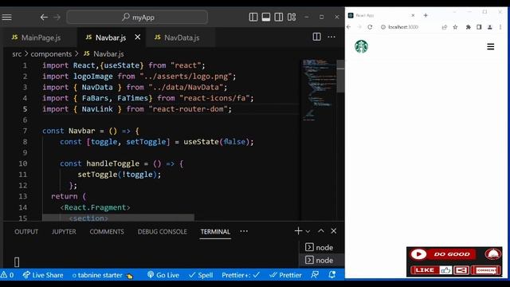Screen dimensions: 510x287
Task: Click the Starbucks logo on the page
Action: [361, 46]
